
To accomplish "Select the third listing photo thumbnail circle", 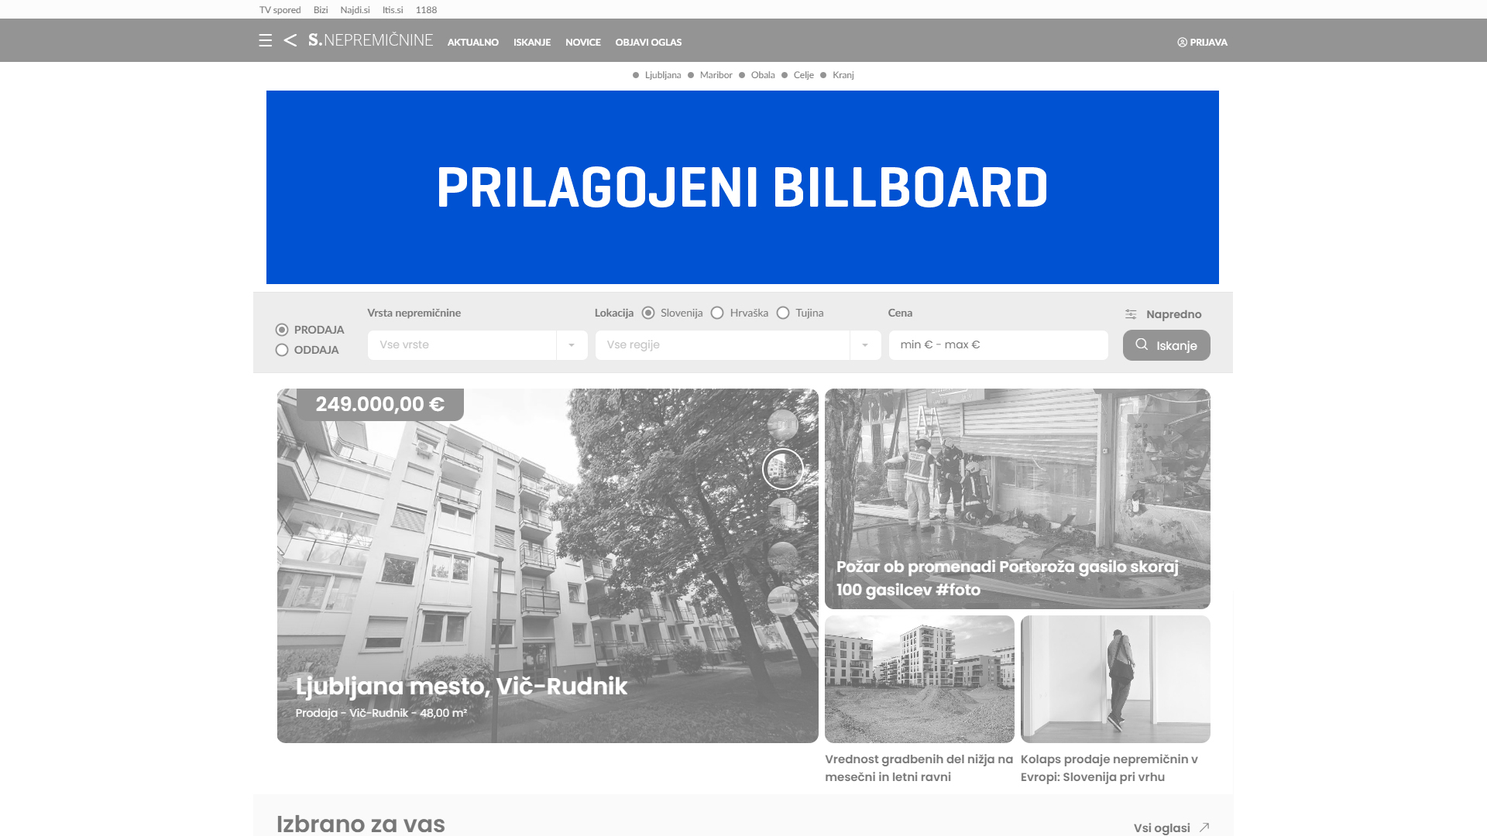I will (783, 513).
